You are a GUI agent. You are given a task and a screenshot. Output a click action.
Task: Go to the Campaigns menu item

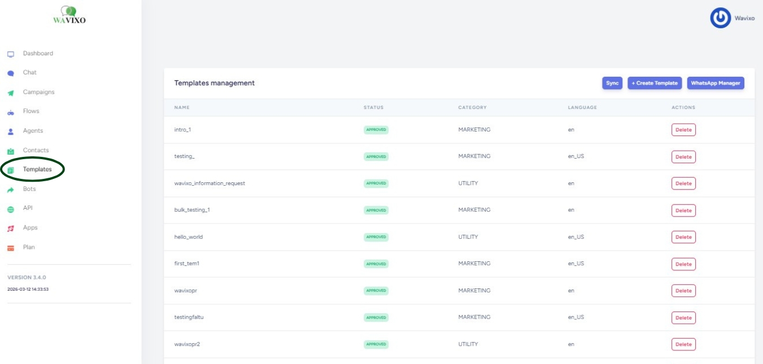point(38,92)
